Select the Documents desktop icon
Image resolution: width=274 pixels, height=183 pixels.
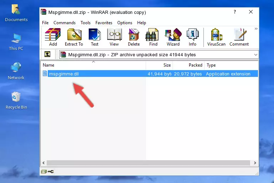(16, 13)
